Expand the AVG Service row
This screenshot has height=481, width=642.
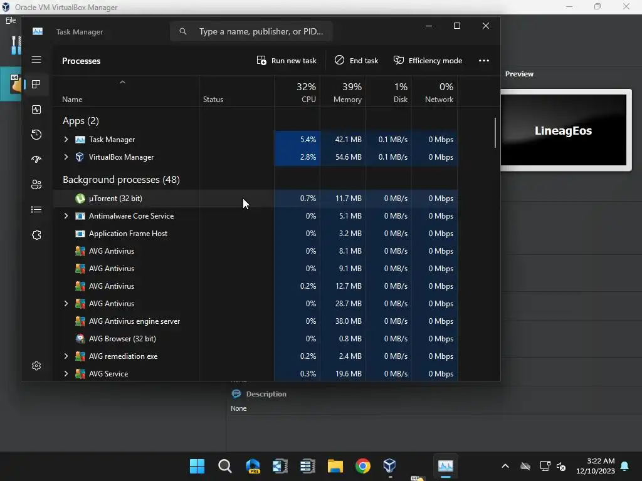pos(66,374)
